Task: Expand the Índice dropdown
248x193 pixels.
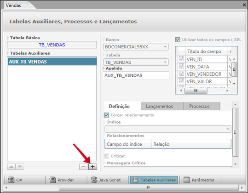Action: click(x=168, y=129)
